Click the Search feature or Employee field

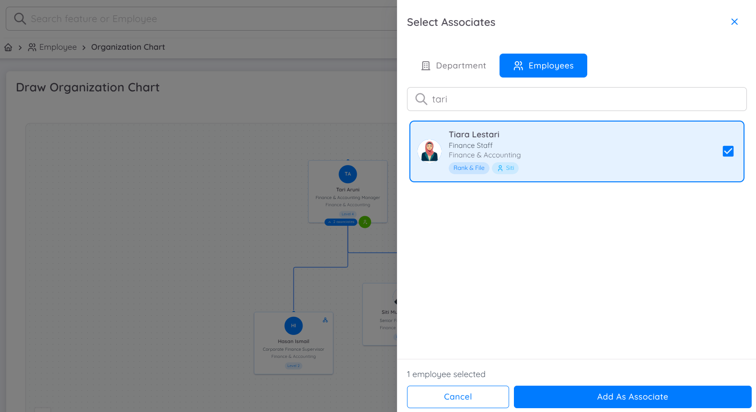point(201,19)
